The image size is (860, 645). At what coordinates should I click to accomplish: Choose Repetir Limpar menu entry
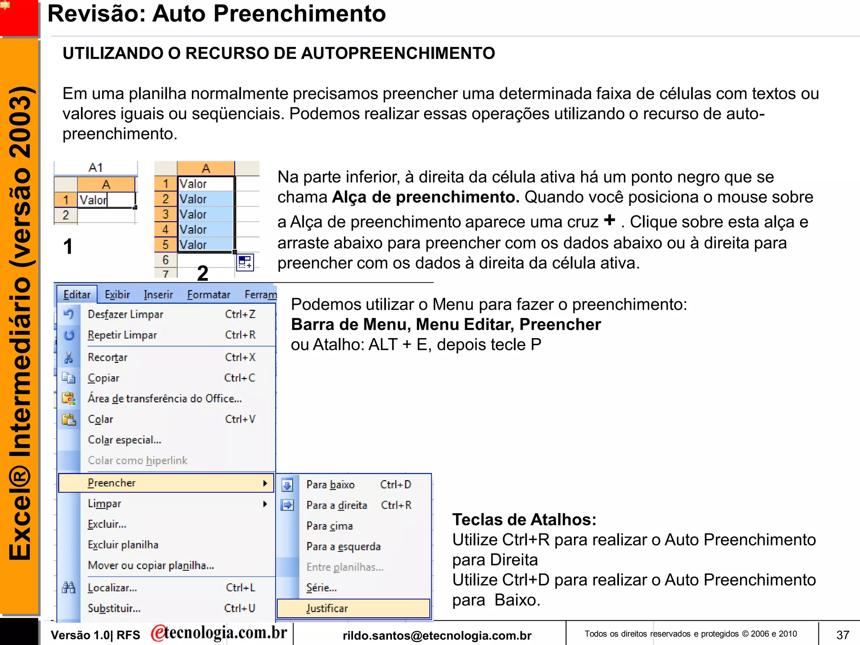[166, 335]
